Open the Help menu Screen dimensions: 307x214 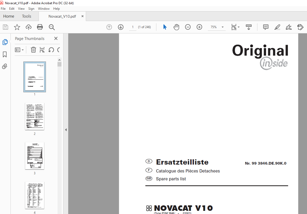(56, 9)
